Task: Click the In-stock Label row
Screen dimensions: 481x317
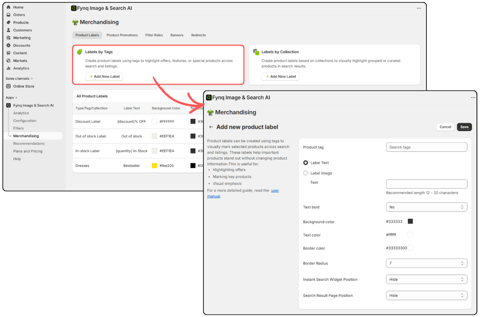Action: tap(138, 151)
